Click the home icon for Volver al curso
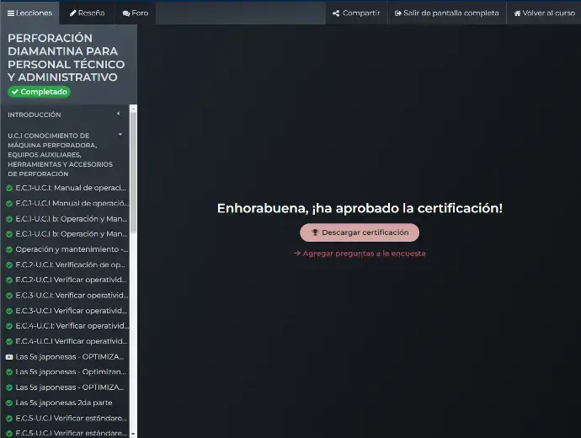Viewport: 581px width, 438px height. [517, 13]
